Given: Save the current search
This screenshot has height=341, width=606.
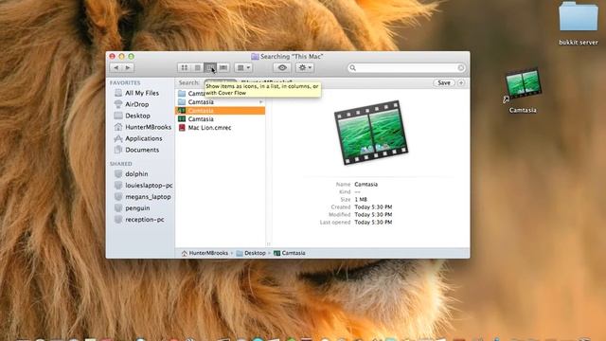Looking at the screenshot, I should point(444,82).
